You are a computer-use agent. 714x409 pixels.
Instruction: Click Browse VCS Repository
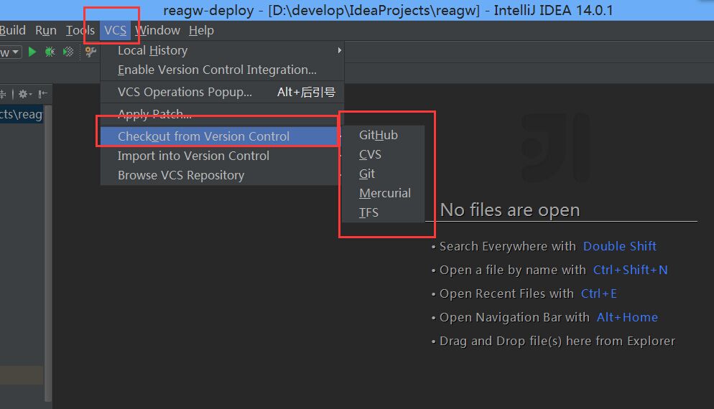pyautogui.click(x=181, y=175)
